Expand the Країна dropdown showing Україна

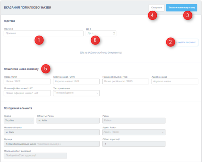(x=19, y=121)
